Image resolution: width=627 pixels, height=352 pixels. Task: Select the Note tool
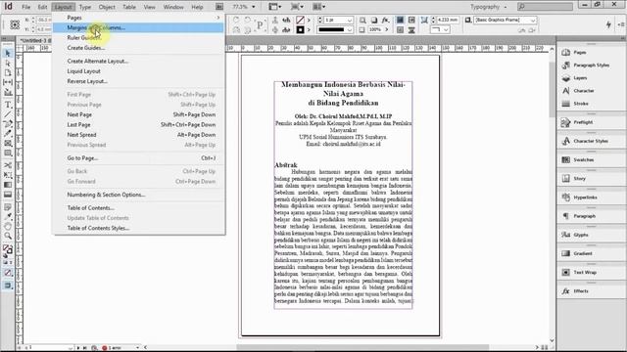pyautogui.click(x=8, y=207)
